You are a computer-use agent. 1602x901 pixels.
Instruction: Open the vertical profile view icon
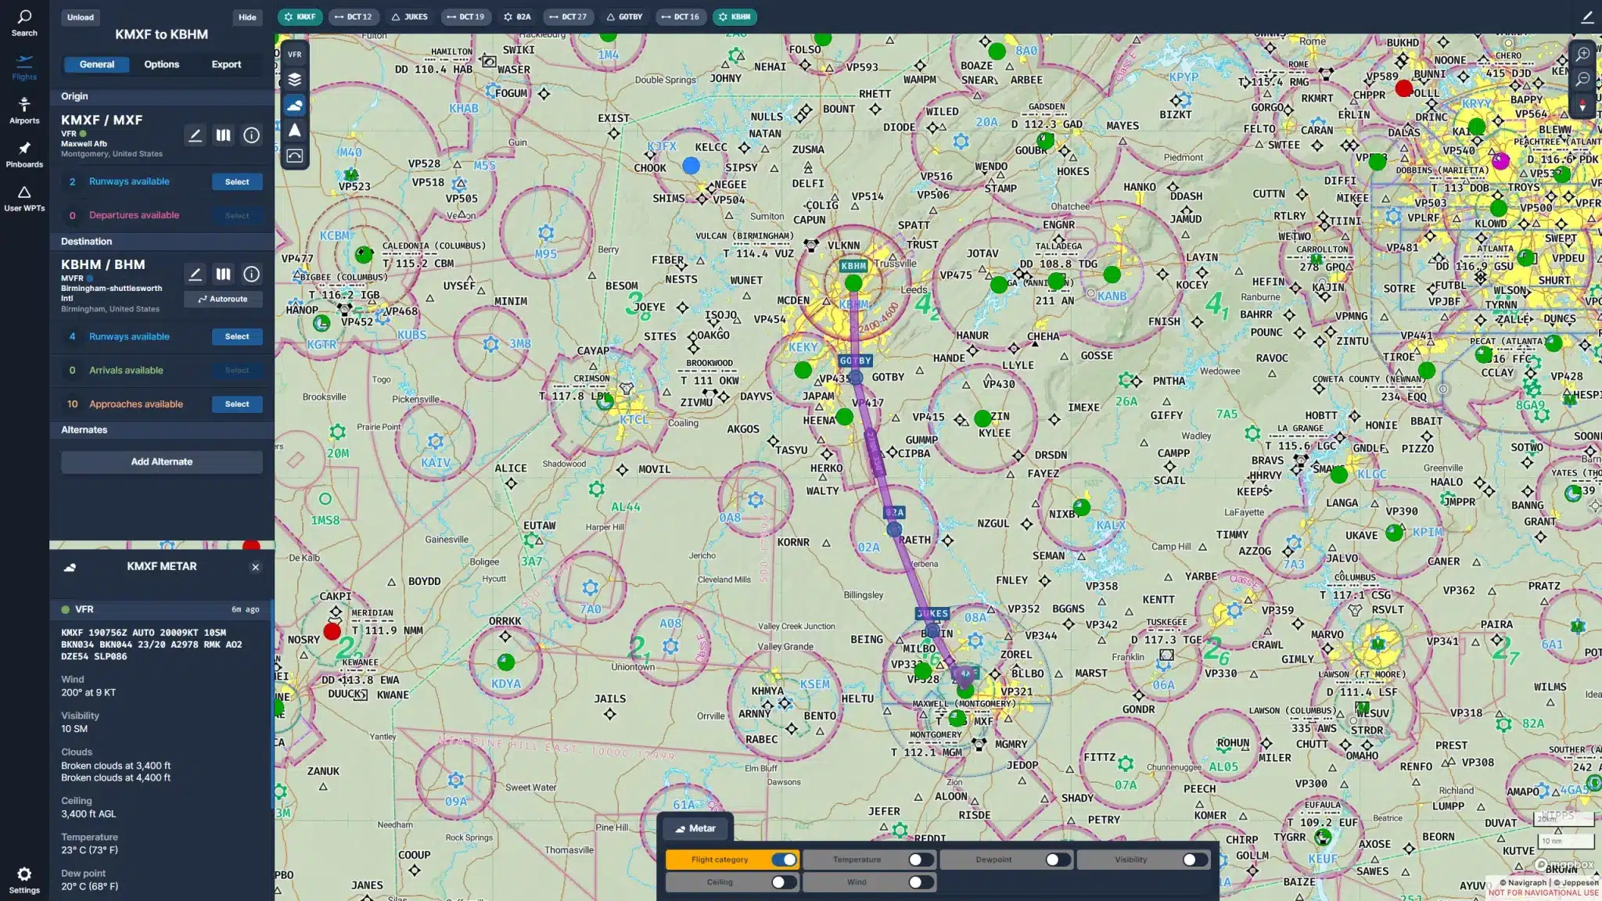point(294,156)
